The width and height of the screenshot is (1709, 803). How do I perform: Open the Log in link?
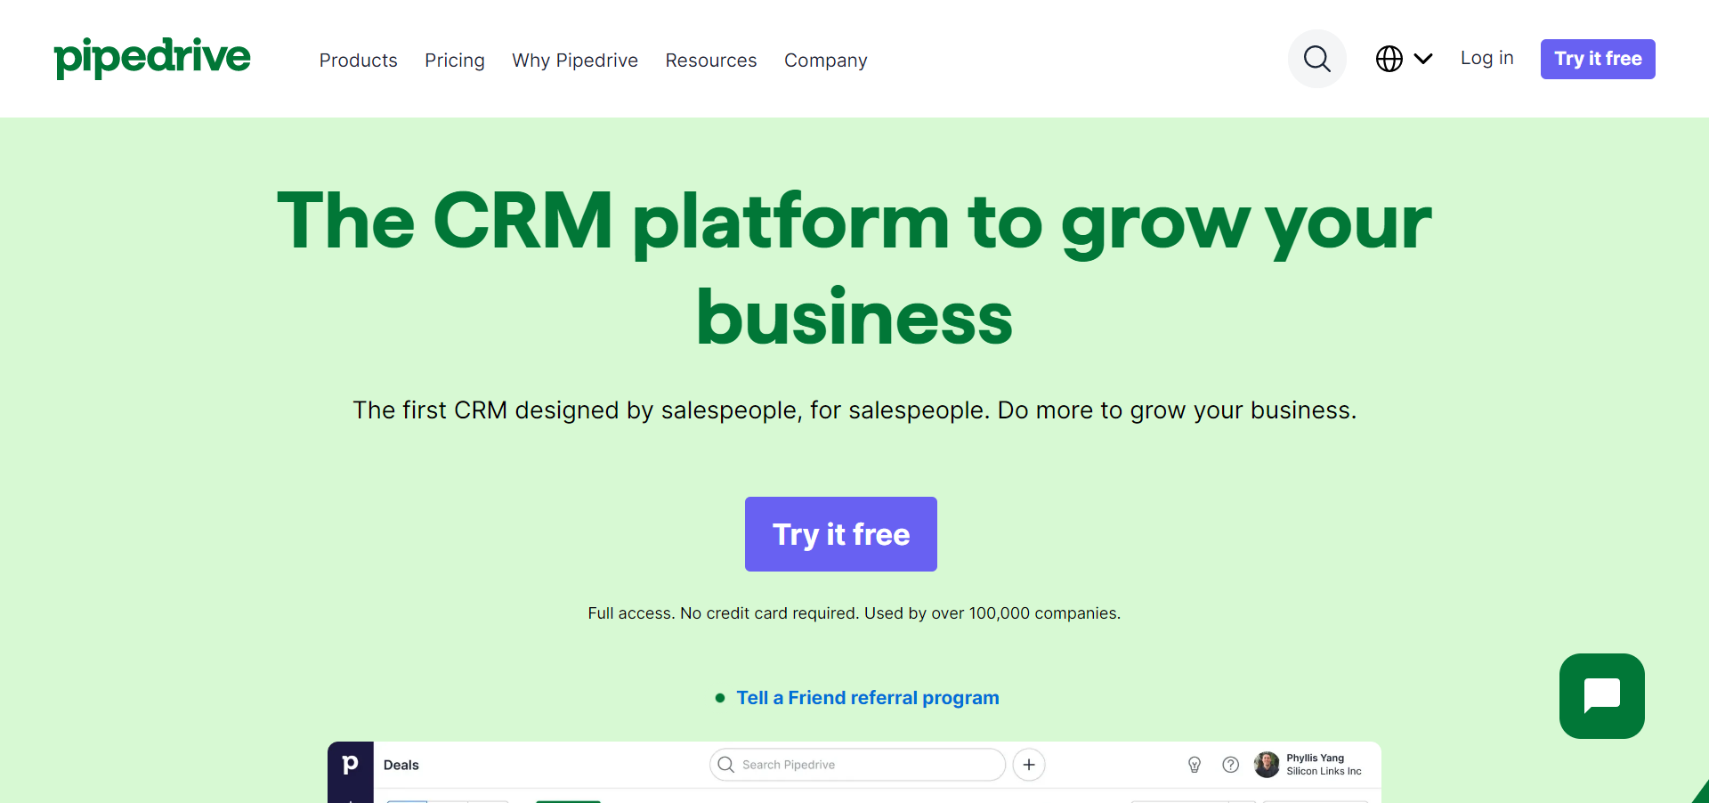point(1486,57)
